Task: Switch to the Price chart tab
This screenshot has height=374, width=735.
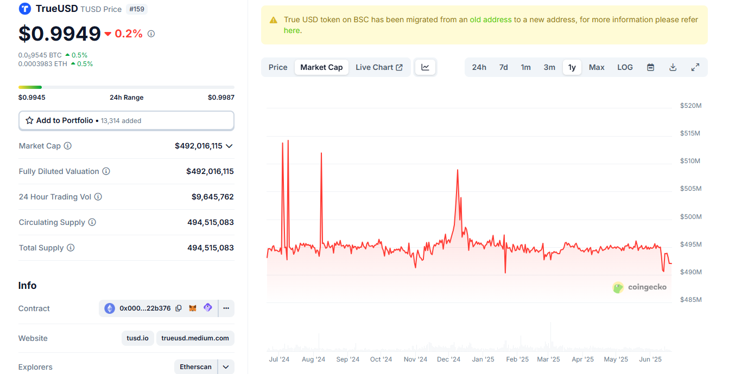Action: [x=277, y=67]
